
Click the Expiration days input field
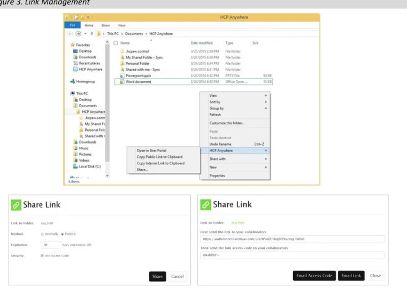[51, 245]
